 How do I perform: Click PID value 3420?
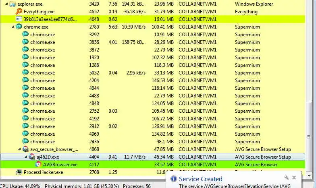click(94, 4)
